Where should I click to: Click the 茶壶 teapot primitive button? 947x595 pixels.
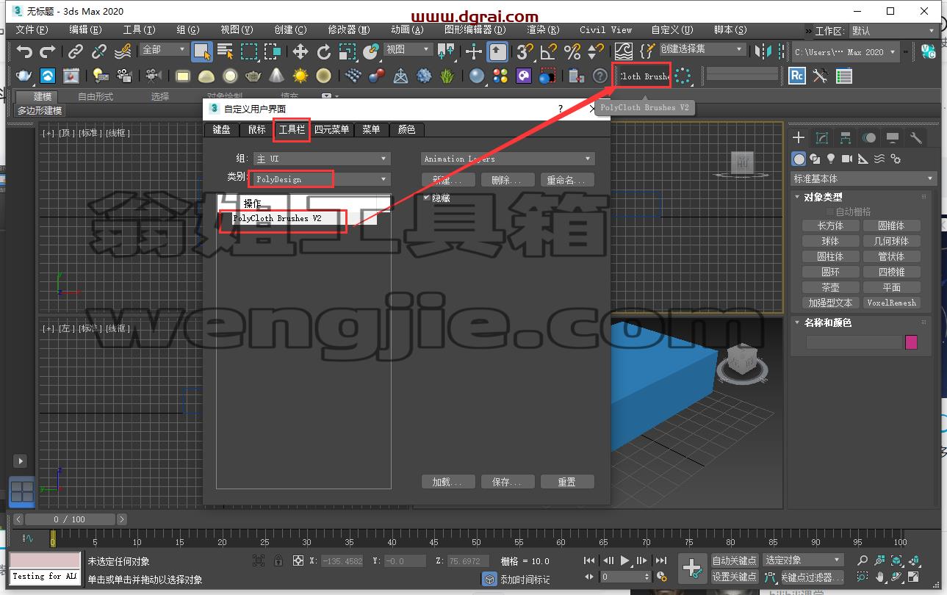click(x=830, y=287)
